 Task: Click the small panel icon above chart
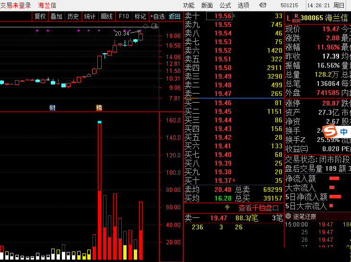(154, 26)
